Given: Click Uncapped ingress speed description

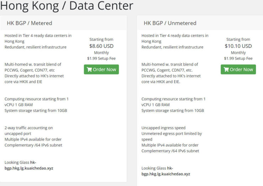Looking at the screenshot, I should [x=163, y=128].
